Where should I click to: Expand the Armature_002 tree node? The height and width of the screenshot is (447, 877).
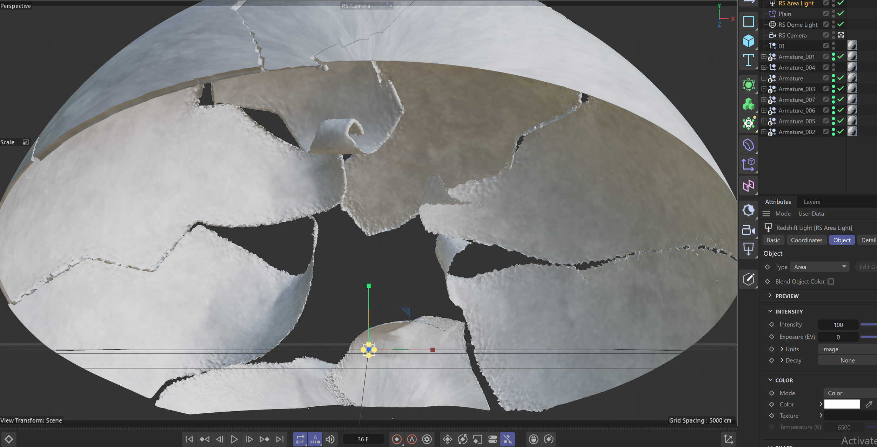click(764, 132)
